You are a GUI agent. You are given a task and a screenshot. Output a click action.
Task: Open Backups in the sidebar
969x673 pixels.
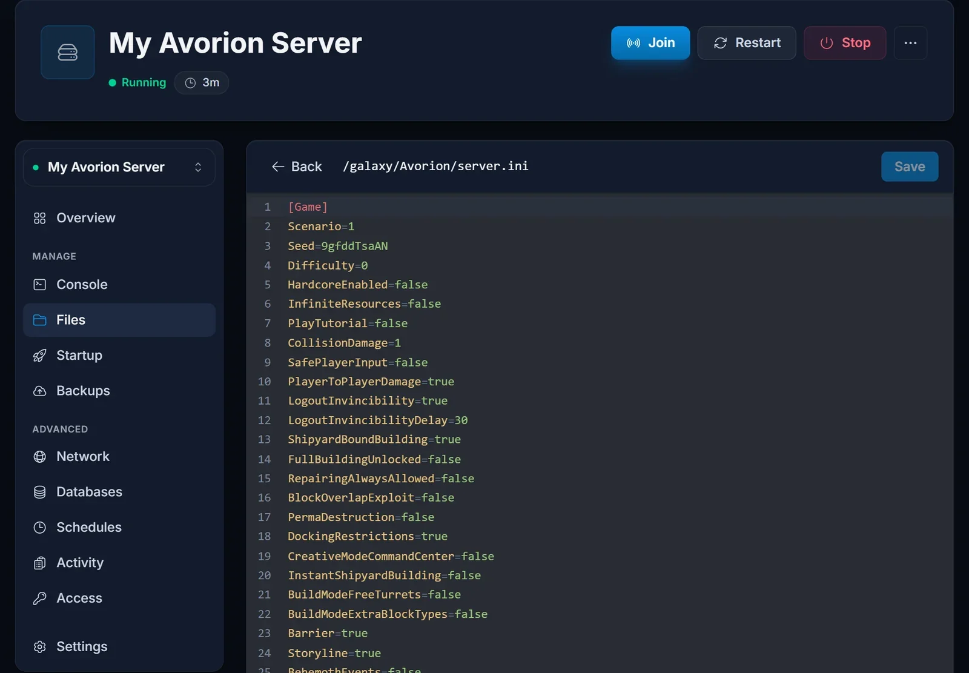coord(119,391)
